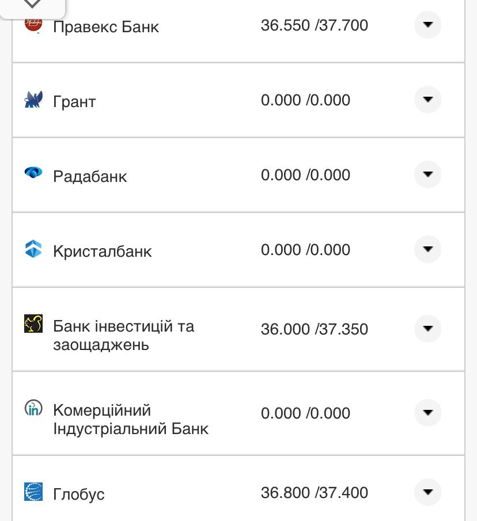The height and width of the screenshot is (521, 477).
Task: Expand Банк інвестицій та заощаджень details arrow
Action: [427, 329]
